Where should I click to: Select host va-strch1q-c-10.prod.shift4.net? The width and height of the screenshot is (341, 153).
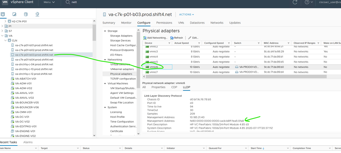click(33, 69)
